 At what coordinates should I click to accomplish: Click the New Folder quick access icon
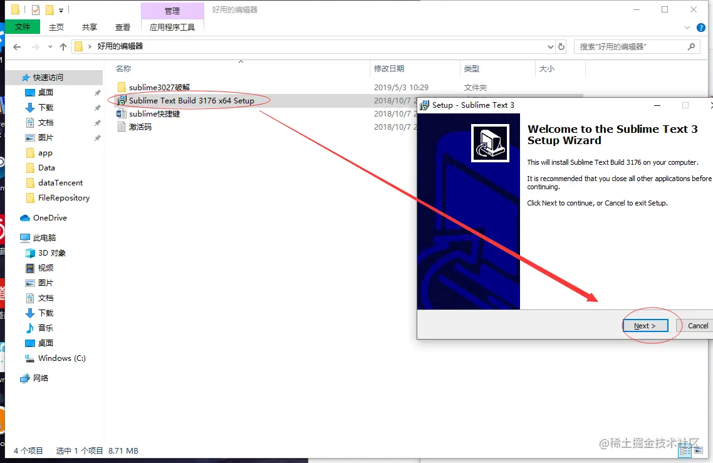pos(49,9)
